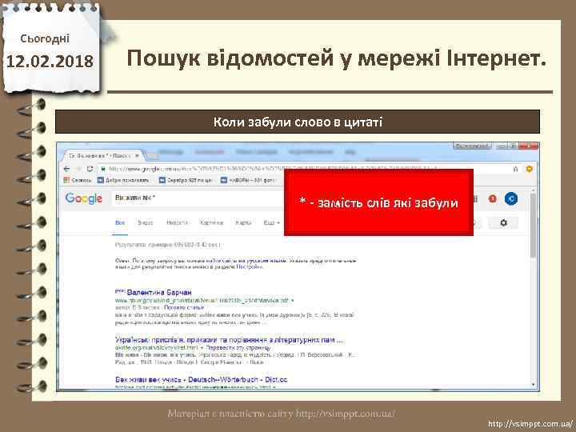Click the scrollbar down arrow
The width and height of the screenshot is (576, 432).
[x=534, y=384]
